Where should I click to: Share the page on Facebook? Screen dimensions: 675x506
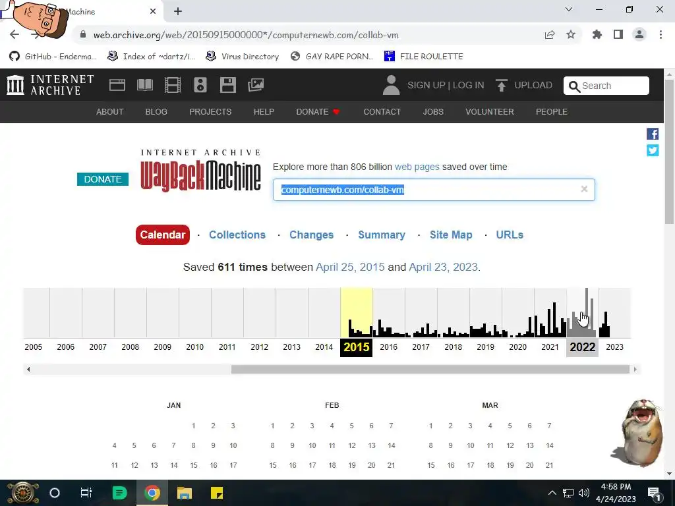pos(653,134)
